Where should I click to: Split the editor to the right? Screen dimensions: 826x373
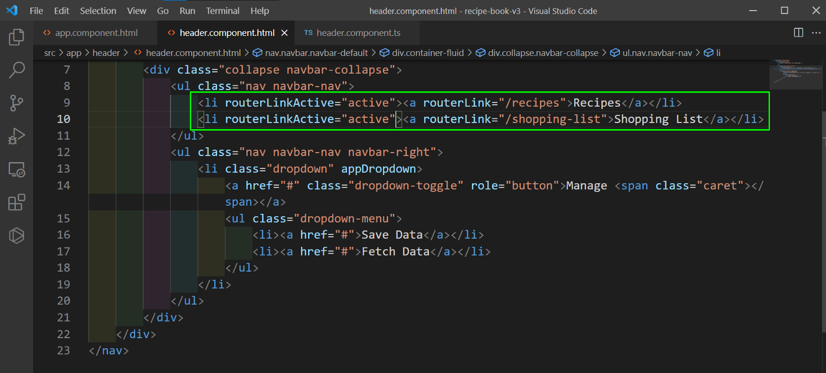(x=798, y=32)
